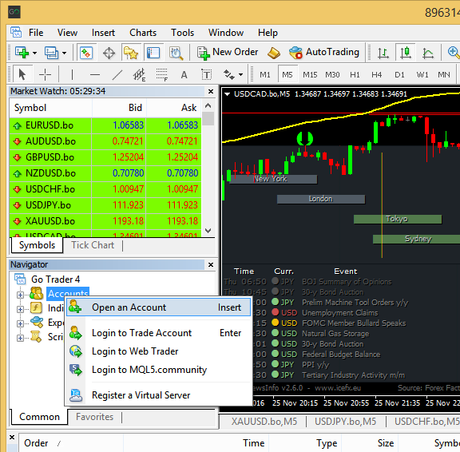Screen dimensions: 460x452
Task: Open the USDCAD chart dropdown triangle
Action: 227,94
